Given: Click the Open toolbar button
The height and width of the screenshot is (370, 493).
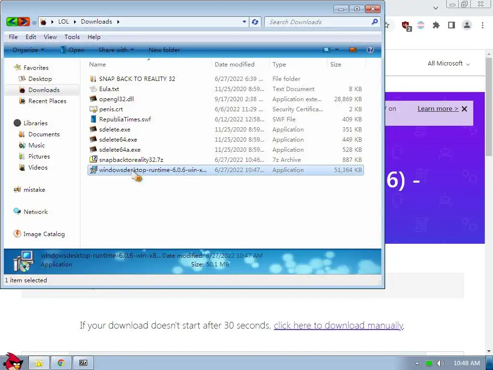Looking at the screenshot, I should 72,50.
